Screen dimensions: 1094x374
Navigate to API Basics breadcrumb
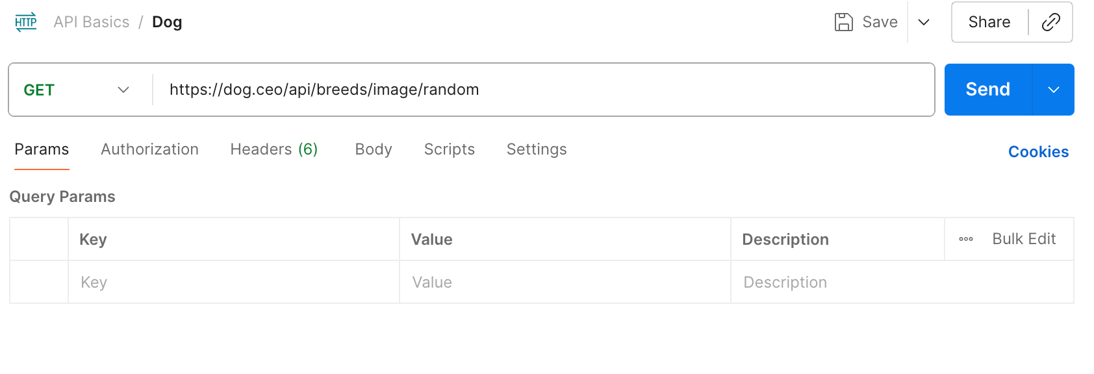(92, 22)
